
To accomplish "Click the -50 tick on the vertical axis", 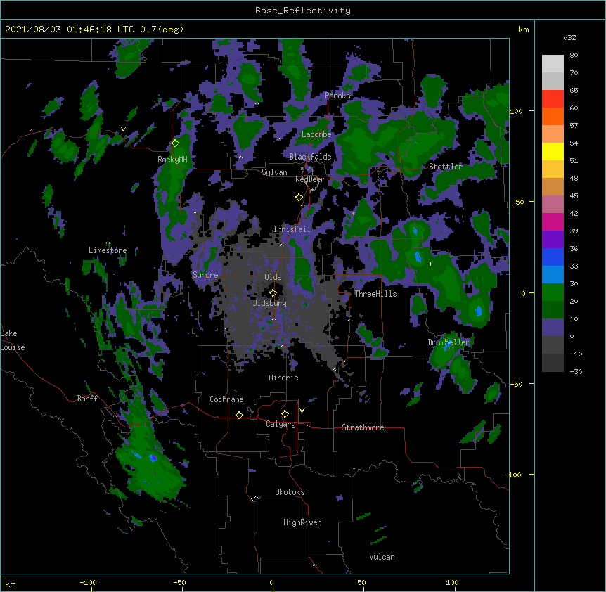I will click(x=516, y=384).
